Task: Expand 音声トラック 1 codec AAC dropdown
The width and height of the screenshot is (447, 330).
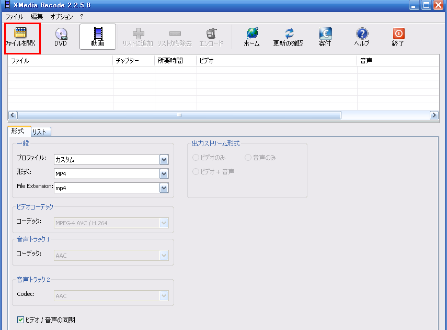Action: (x=164, y=256)
